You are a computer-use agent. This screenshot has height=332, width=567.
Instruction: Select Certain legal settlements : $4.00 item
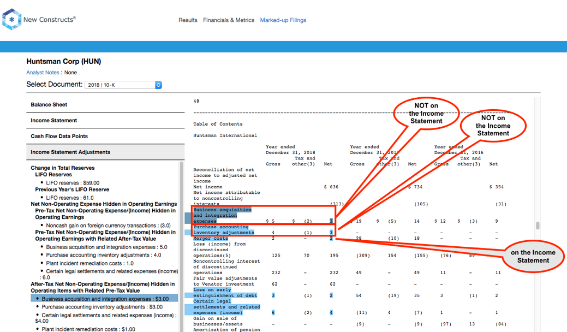(105, 318)
